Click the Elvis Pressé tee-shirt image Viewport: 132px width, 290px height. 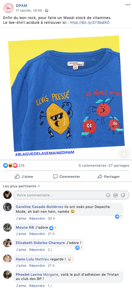point(66,94)
